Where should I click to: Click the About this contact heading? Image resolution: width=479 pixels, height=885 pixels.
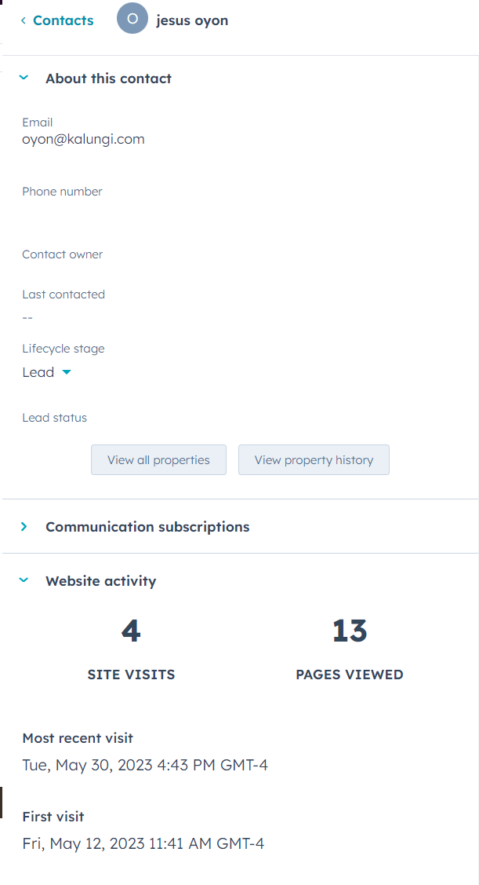pos(108,79)
